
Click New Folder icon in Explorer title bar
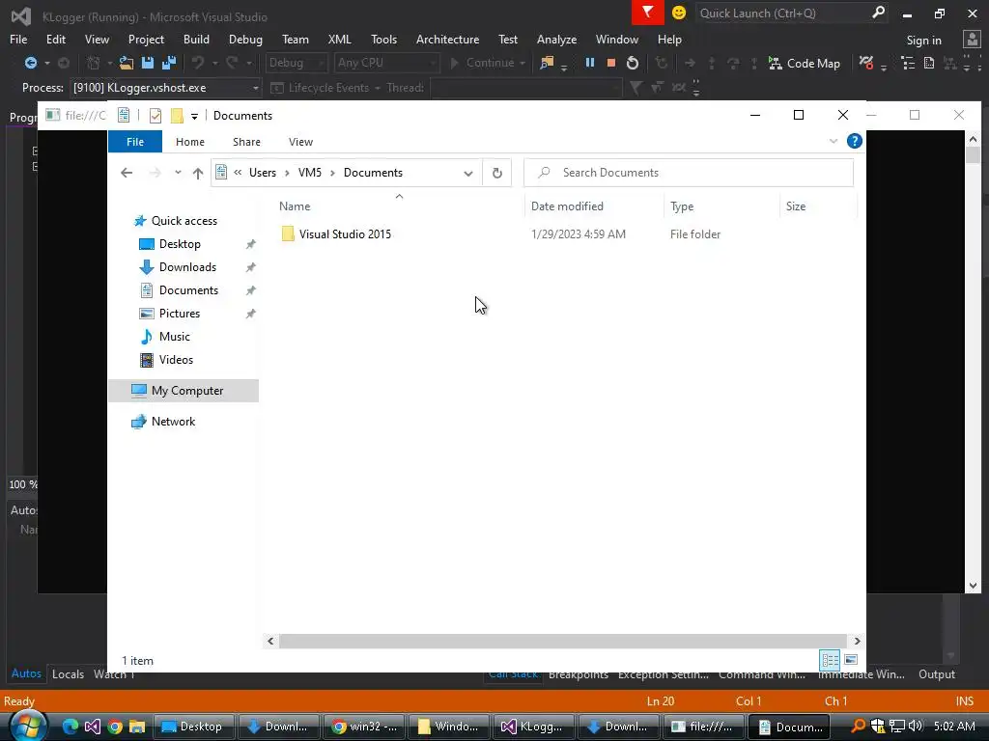(x=178, y=116)
